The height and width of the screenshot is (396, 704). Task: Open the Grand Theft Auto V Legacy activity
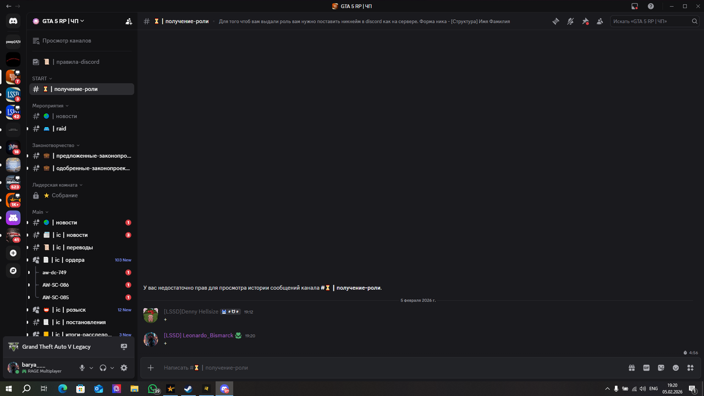pos(56,347)
